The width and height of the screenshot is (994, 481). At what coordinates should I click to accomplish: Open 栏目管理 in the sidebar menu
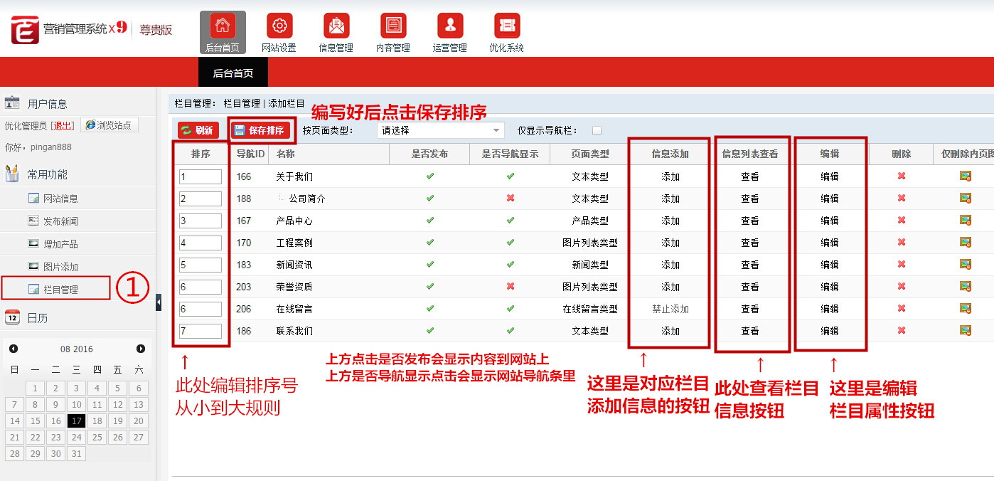60,290
